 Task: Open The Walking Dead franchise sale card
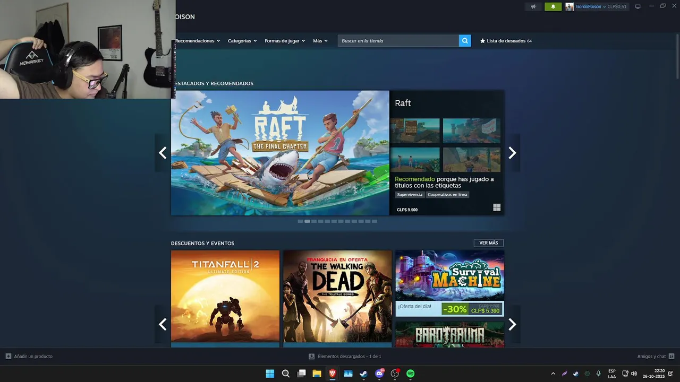click(337, 299)
